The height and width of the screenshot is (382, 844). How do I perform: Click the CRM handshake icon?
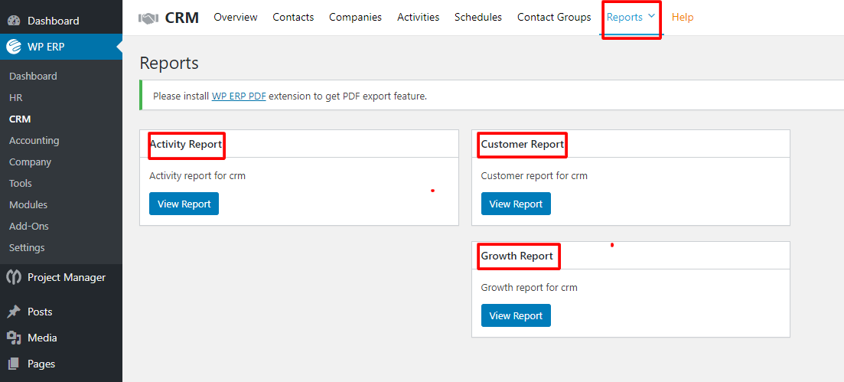(x=148, y=18)
